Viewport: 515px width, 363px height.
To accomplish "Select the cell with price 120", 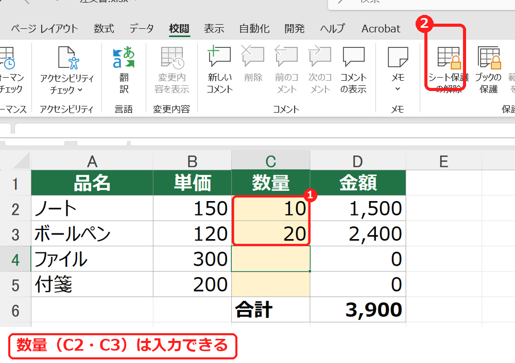I will click(x=192, y=233).
